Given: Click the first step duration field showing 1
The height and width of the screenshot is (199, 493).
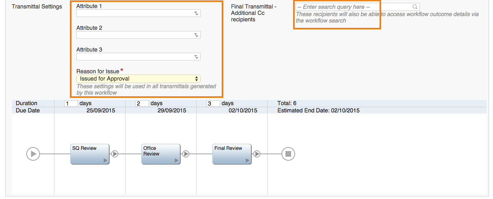Looking at the screenshot, I should point(71,104).
